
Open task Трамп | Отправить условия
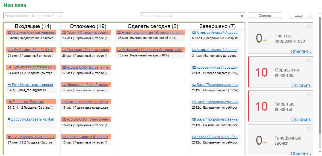[88, 33]
